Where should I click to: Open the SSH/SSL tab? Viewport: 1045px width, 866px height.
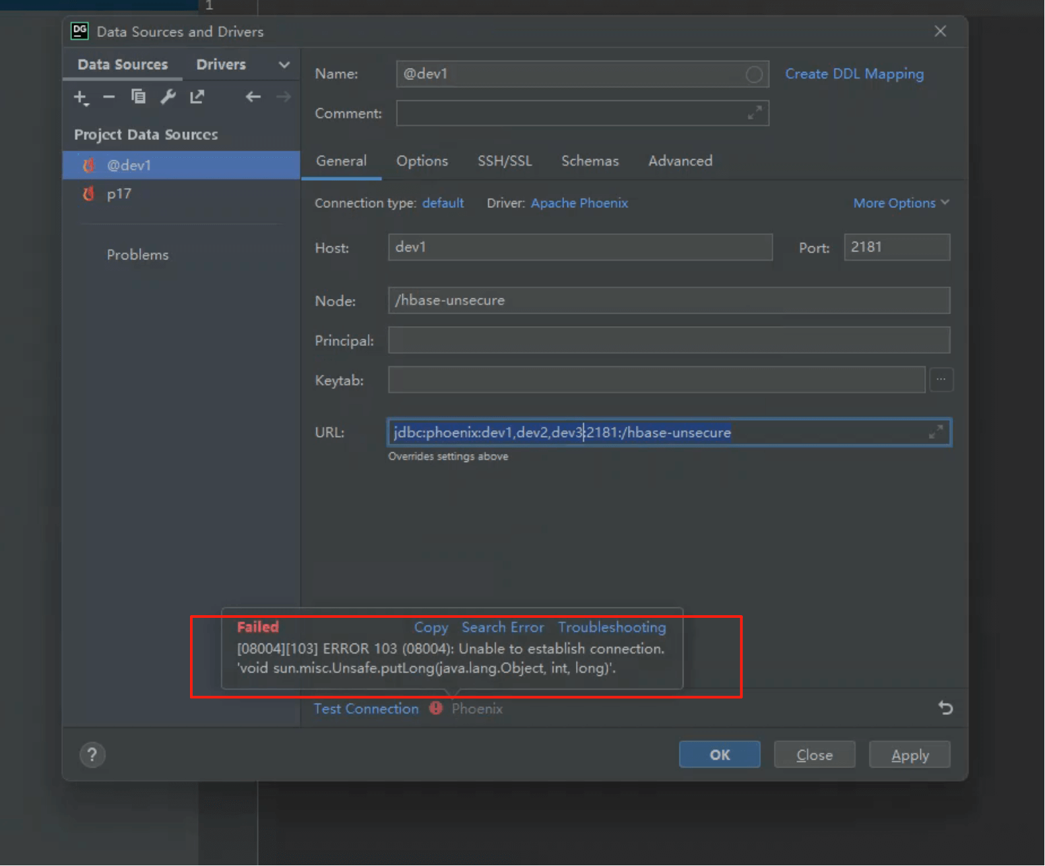505,161
